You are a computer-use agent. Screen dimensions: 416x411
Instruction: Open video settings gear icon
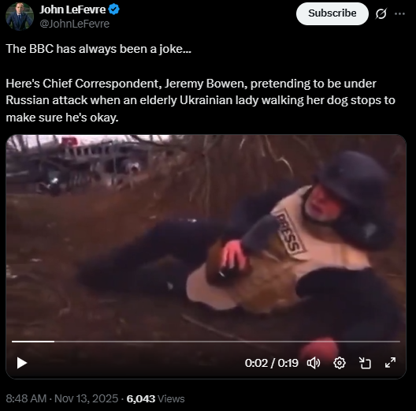340,363
